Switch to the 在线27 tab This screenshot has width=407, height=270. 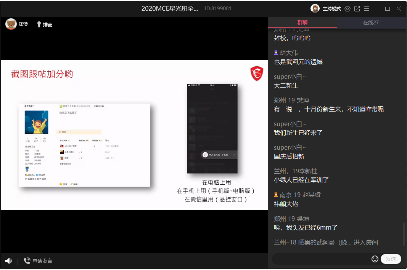[x=371, y=22]
